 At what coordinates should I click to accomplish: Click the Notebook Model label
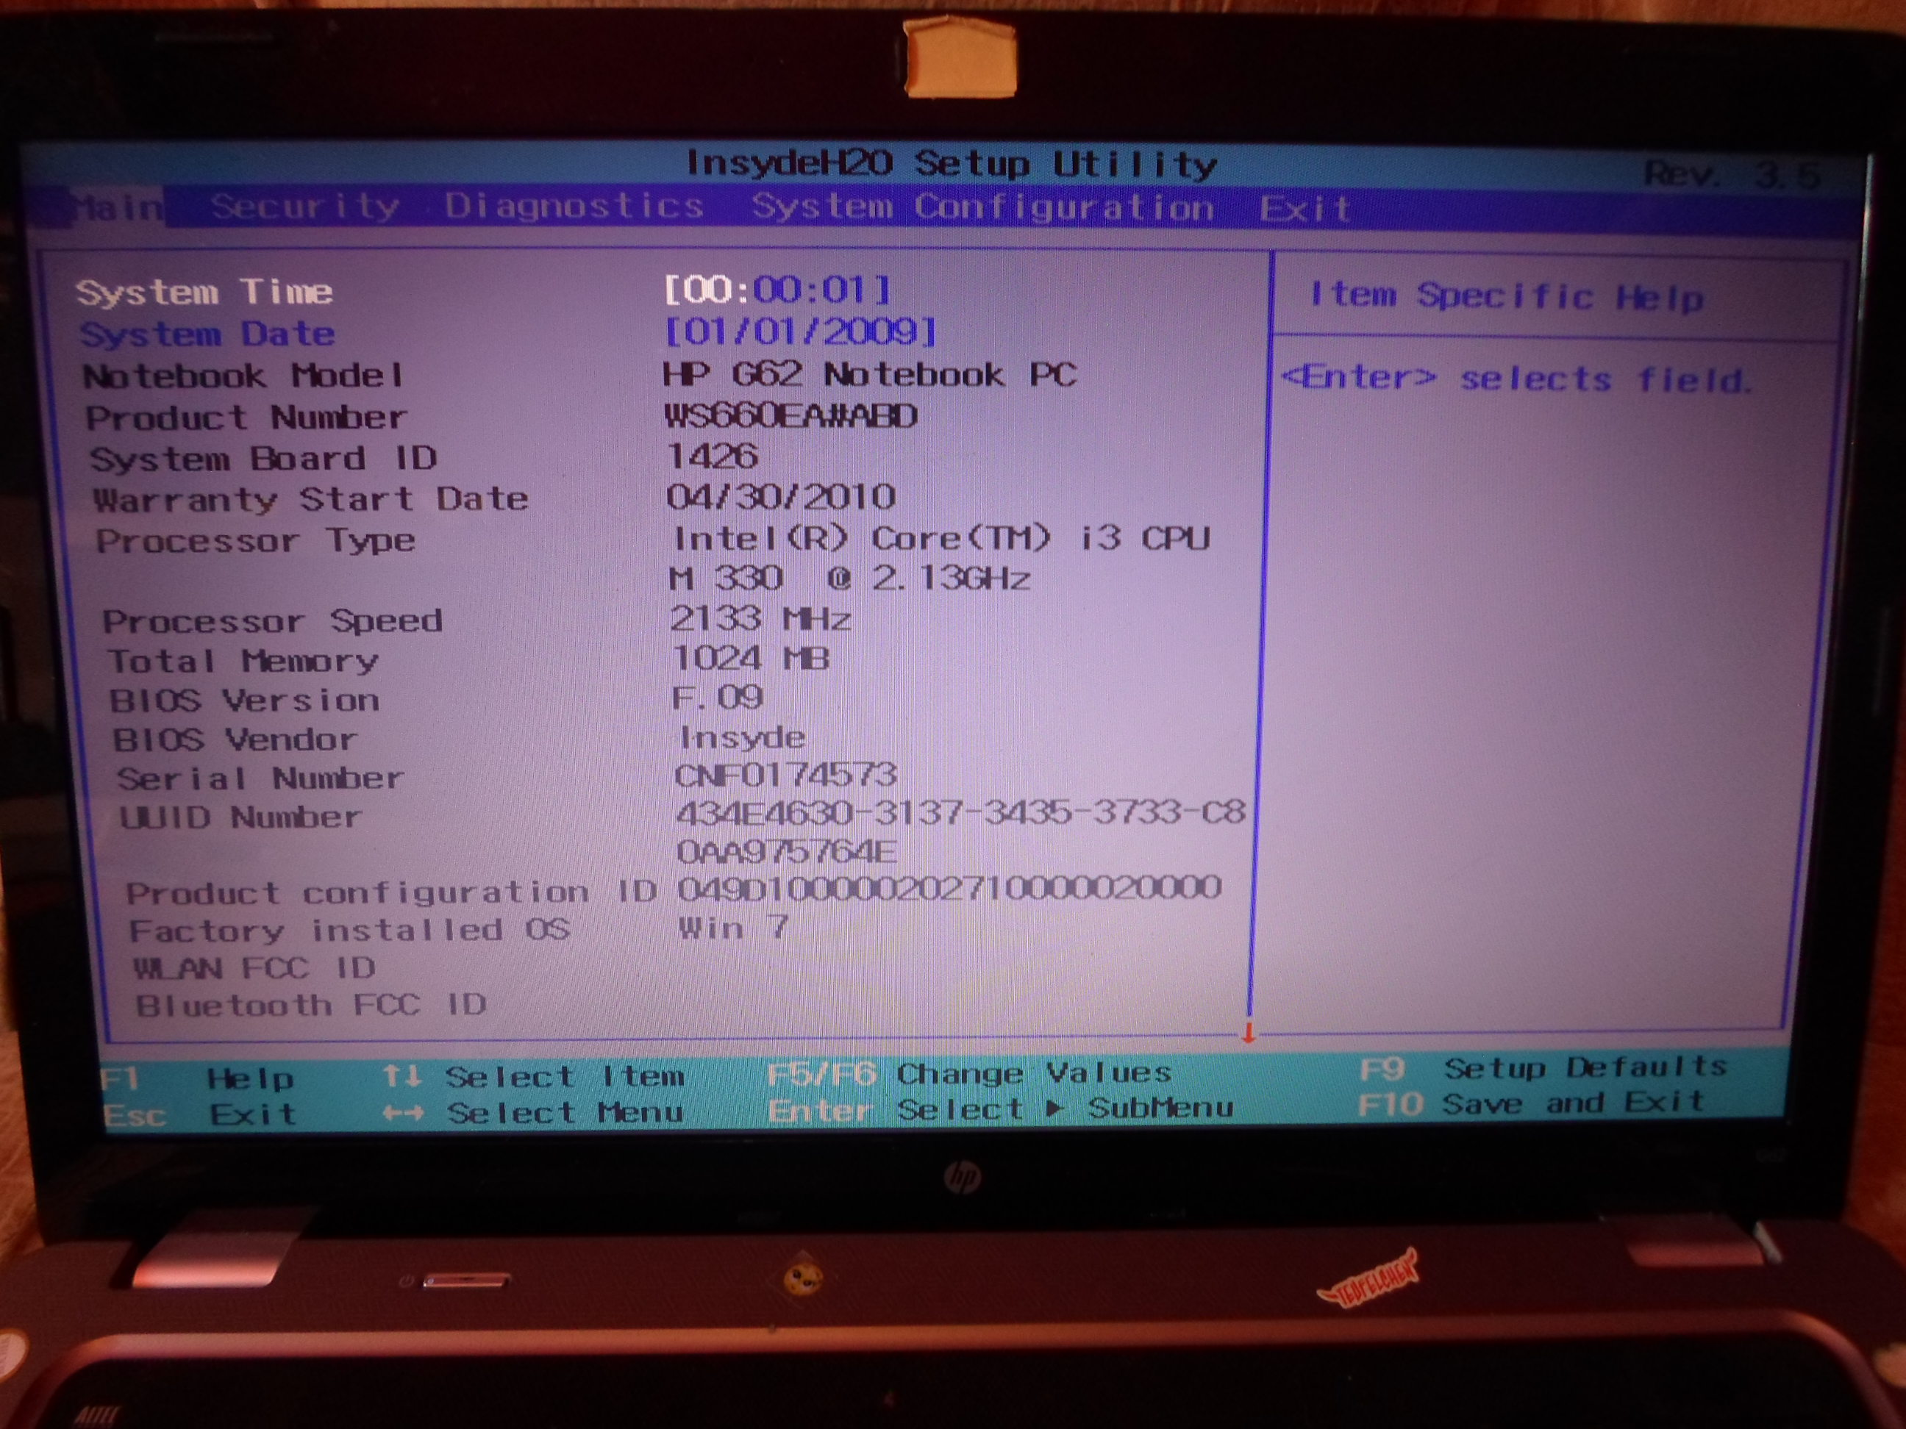[243, 376]
